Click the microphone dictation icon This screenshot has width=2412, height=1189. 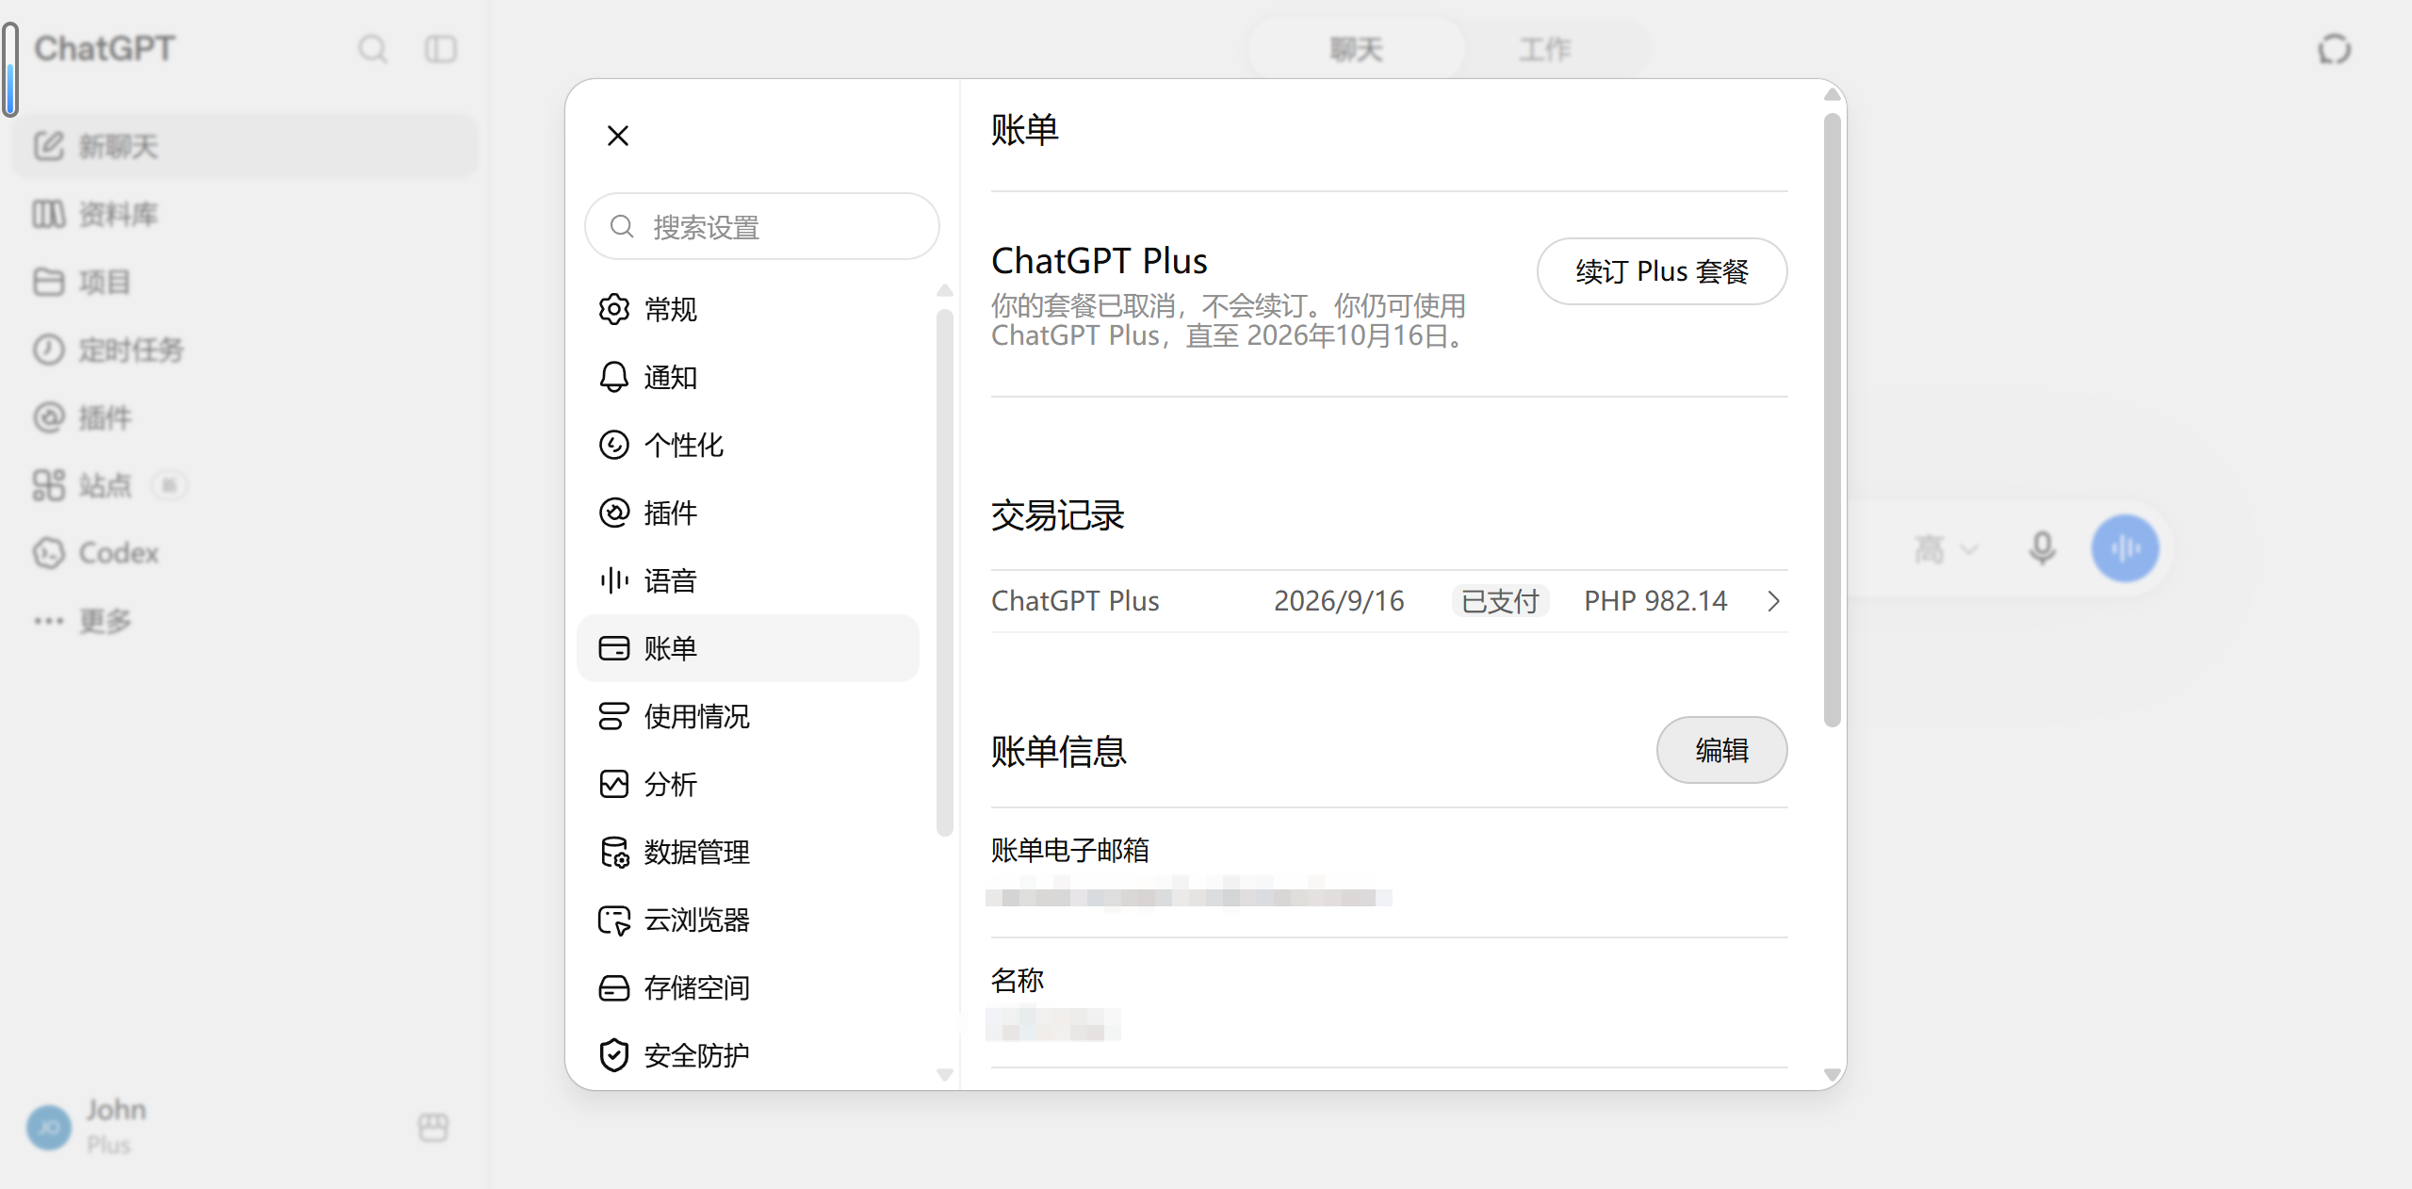2043,548
